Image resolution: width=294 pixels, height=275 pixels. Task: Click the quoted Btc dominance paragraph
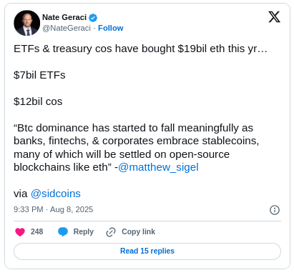tap(137, 148)
